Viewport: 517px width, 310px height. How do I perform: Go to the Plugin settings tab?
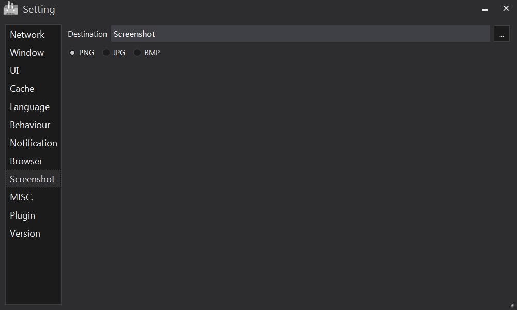[33, 215]
